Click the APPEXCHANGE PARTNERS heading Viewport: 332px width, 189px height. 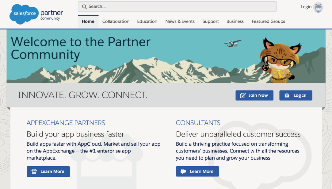(66, 123)
